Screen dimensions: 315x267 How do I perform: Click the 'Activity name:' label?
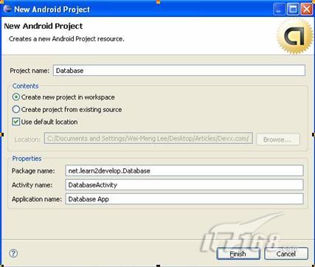(x=32, y=185)
